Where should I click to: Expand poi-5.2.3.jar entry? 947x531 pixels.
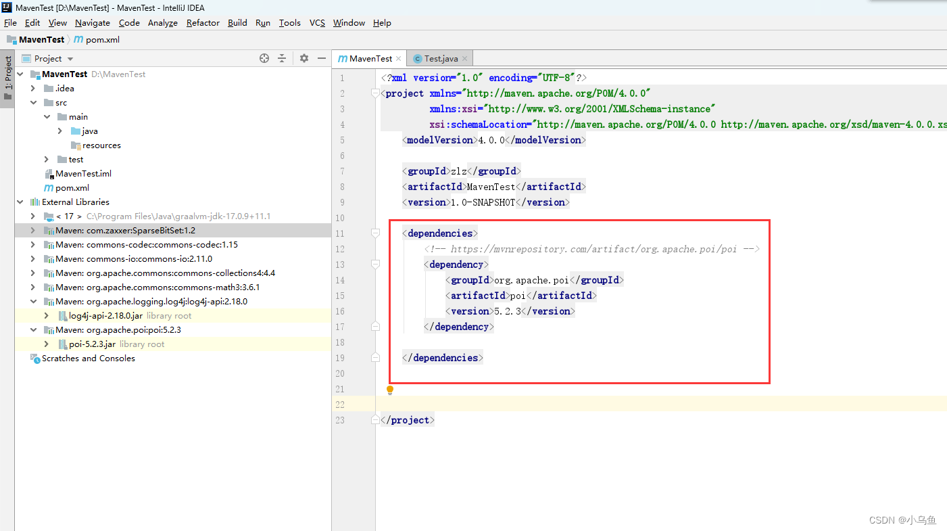(47, 344)
